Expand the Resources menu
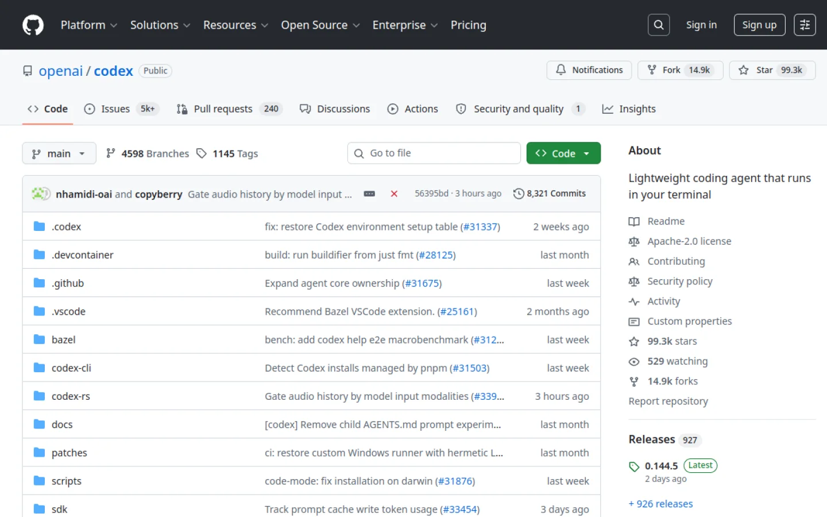This screenshot has height=517, width=827. point(235,25)
